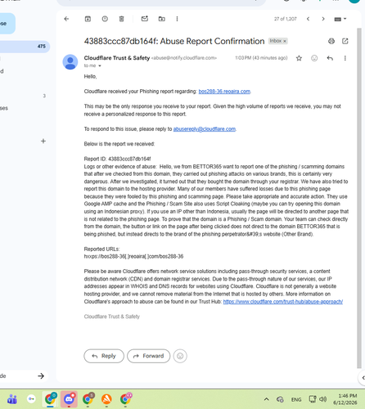Remove the Inbox label with its x
The height and width of the screenshot is (409, 365).
click(285, 41)
